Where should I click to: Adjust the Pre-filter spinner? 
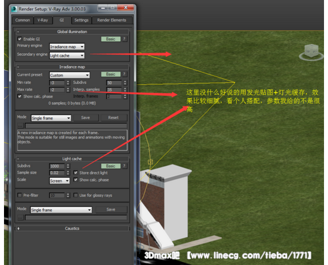tap(68, 195)
